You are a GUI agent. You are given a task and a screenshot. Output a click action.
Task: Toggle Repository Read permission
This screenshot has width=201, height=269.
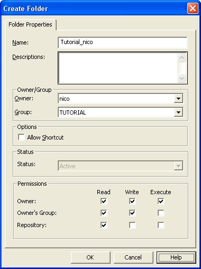[x=104, y=225]
